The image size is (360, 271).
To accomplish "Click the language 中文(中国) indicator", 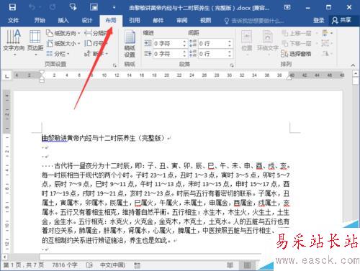I will [113, 265].
